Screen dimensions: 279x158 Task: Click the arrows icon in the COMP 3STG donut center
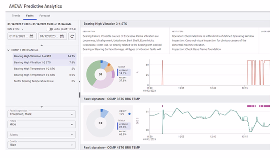pyautogui.click(x=101, y=123)
